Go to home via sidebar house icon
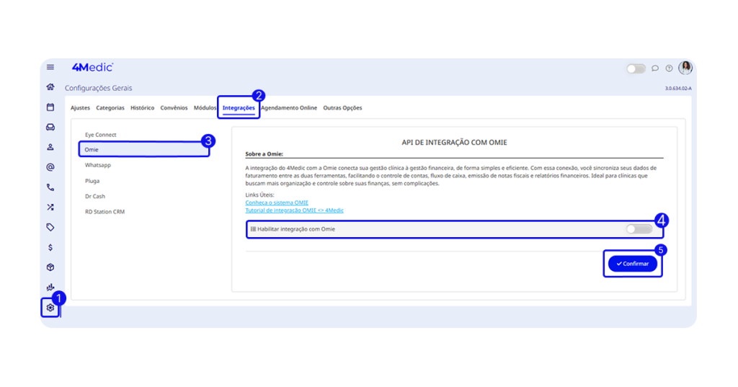This screenshot has height=387, width=738. point(50,87)
